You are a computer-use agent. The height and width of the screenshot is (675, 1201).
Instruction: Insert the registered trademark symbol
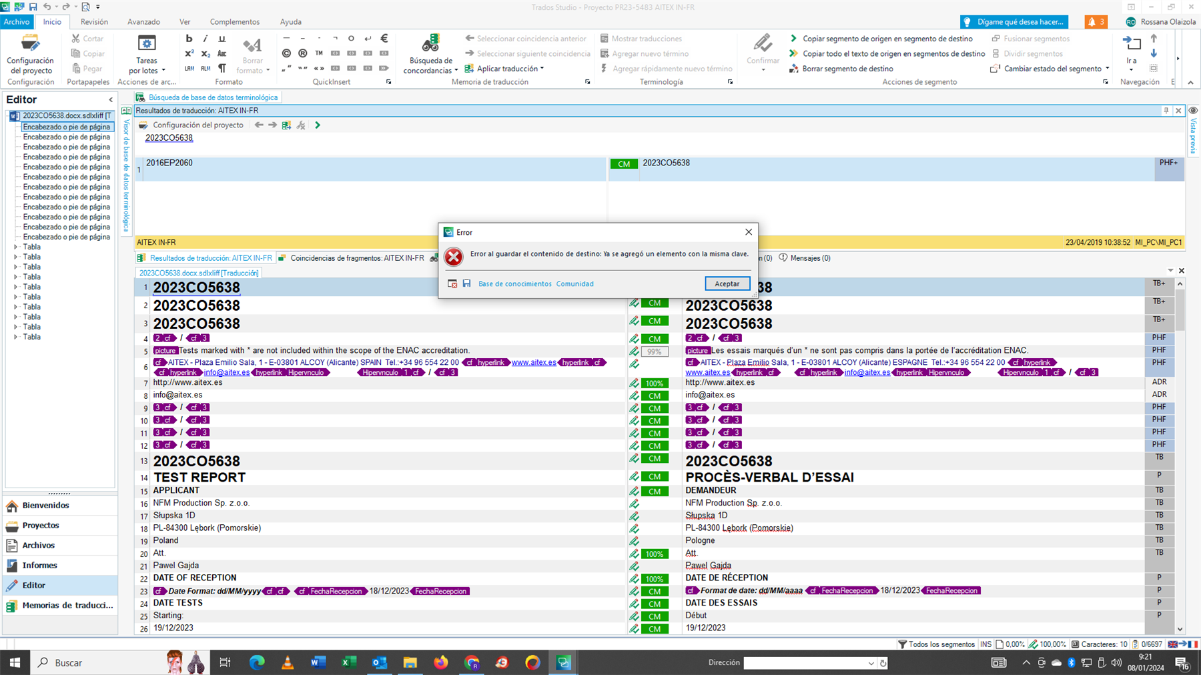pos(302,53)
